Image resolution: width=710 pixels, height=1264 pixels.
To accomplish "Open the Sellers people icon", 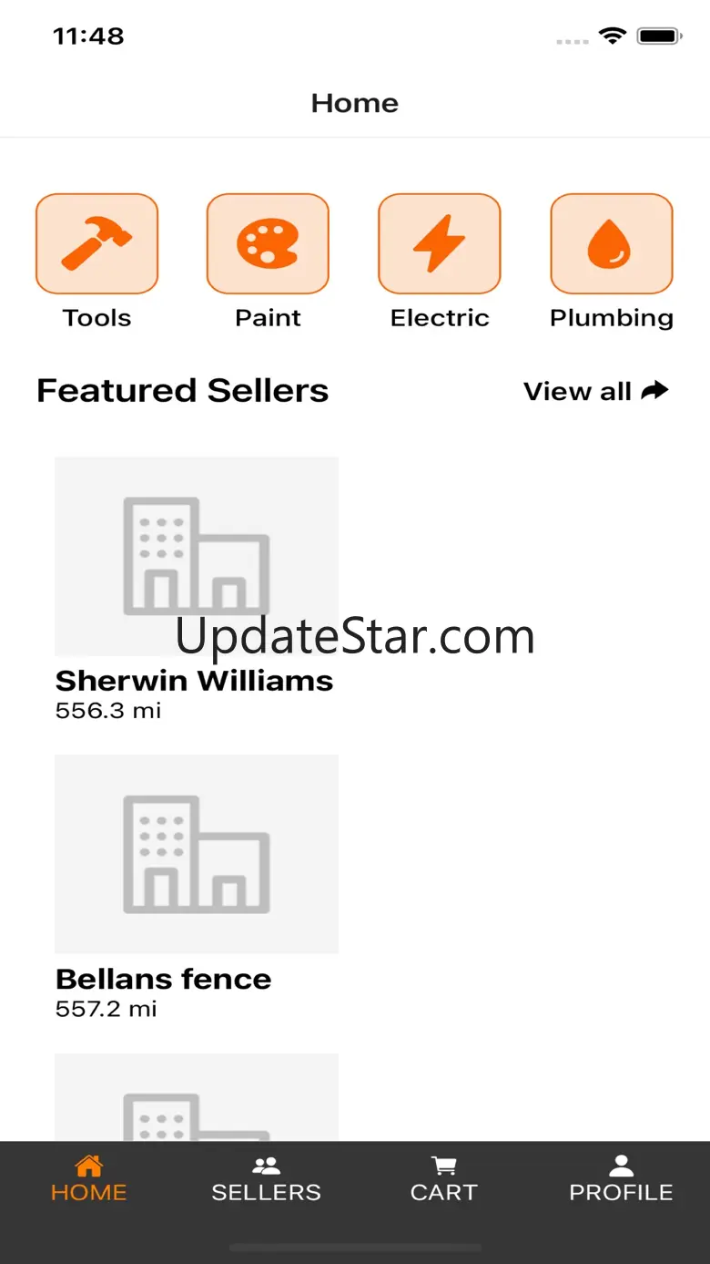I will pos(266,1166).
